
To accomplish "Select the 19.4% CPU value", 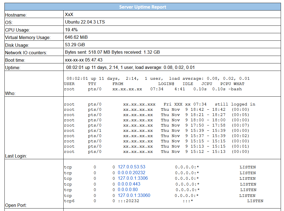I will pyautogui.click(x=71, y=30).
